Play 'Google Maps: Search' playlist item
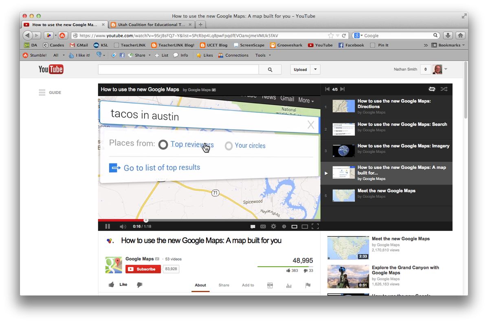This screenshot has width=488, height=323. click(x=387, y=129)
